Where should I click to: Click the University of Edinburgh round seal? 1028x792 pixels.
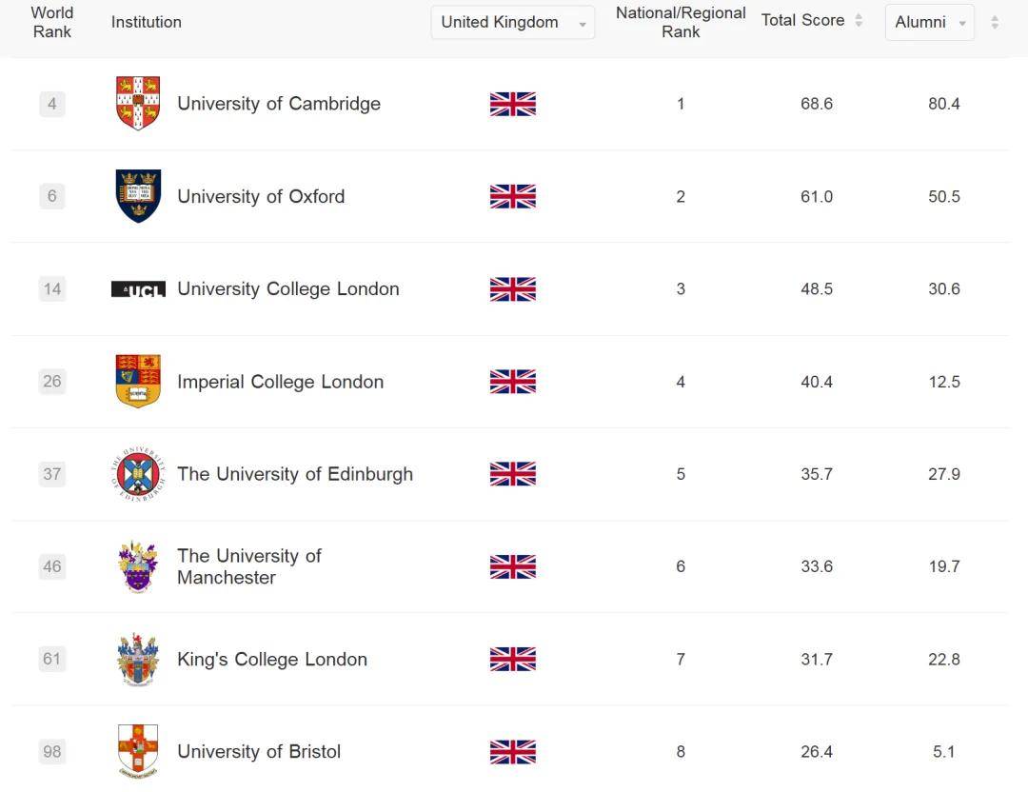pos(138,474)
